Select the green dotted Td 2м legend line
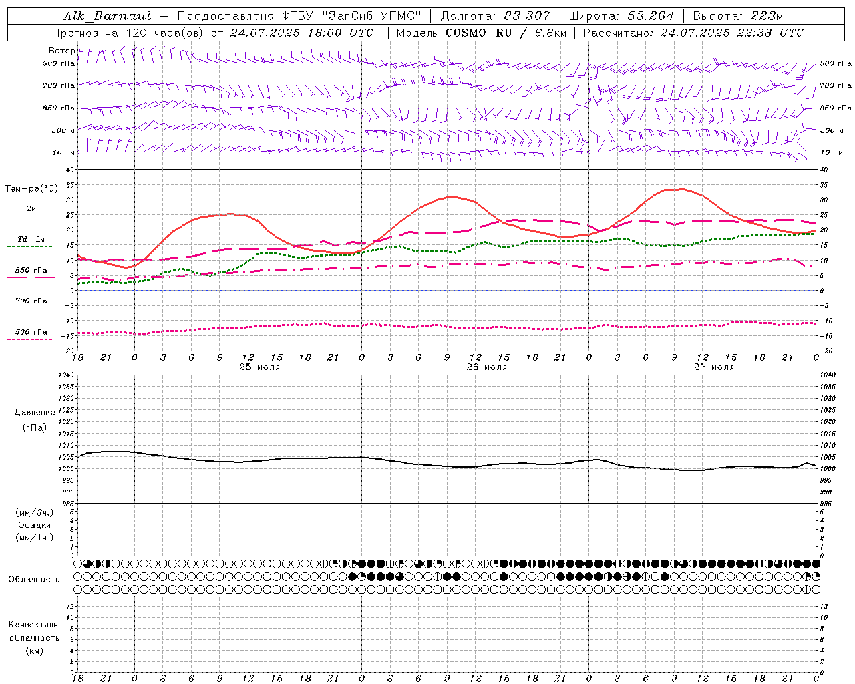Image resolution: width=855 pixels, height=684 pixels. [31, 246]
